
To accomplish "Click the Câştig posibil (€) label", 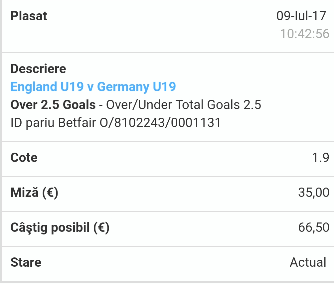I will (x=60, y=227).
